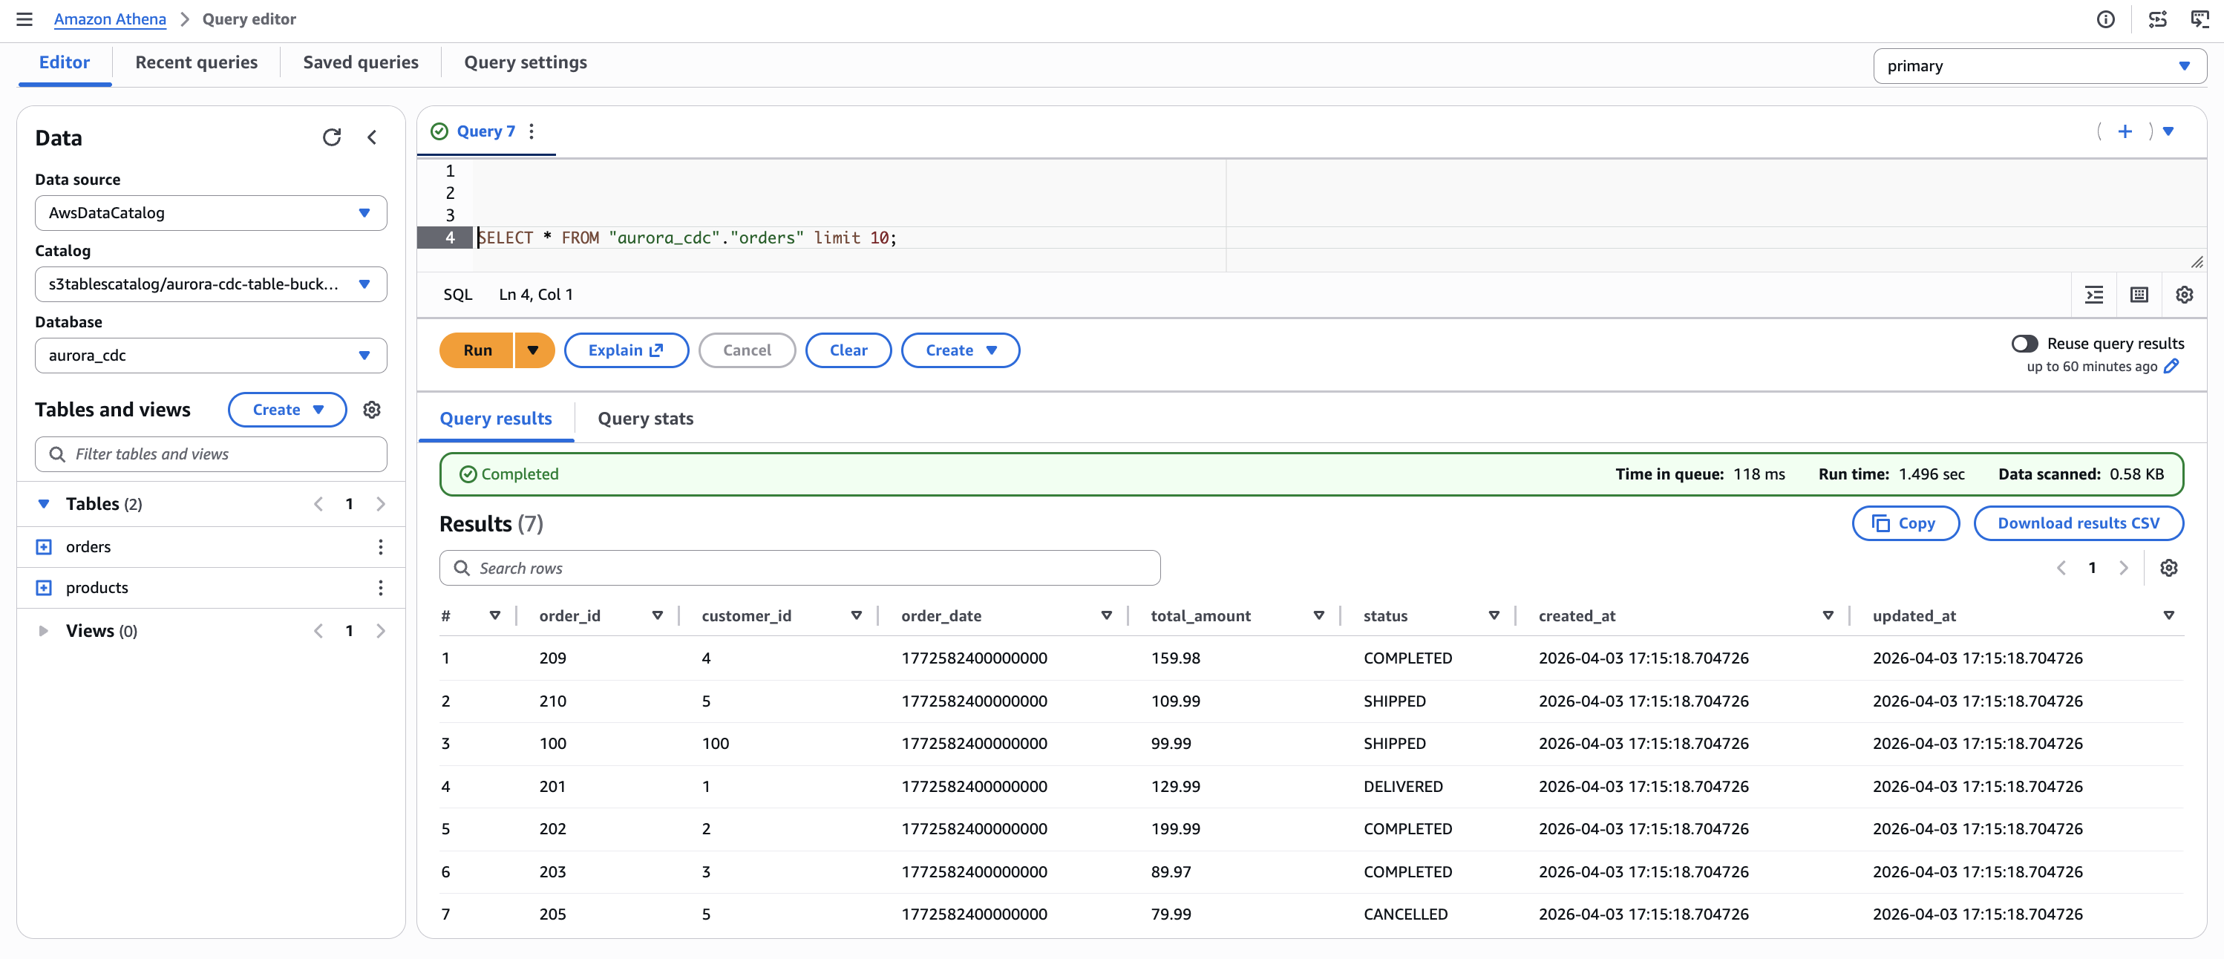
Task: Copy the query results
Action: click(1905, 524)
